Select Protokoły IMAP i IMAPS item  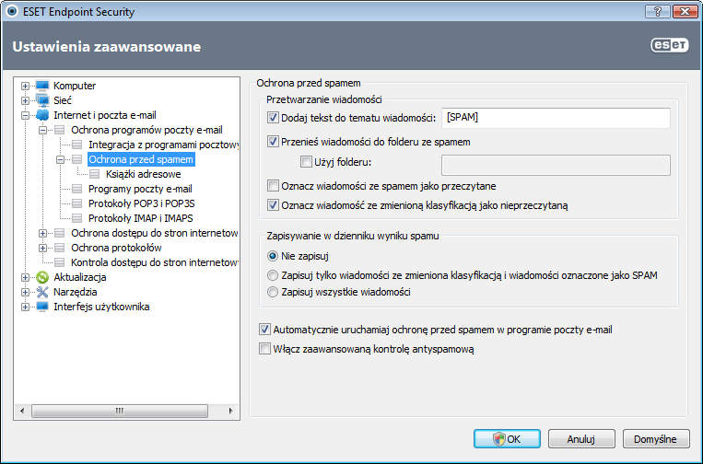coord(141,218)
